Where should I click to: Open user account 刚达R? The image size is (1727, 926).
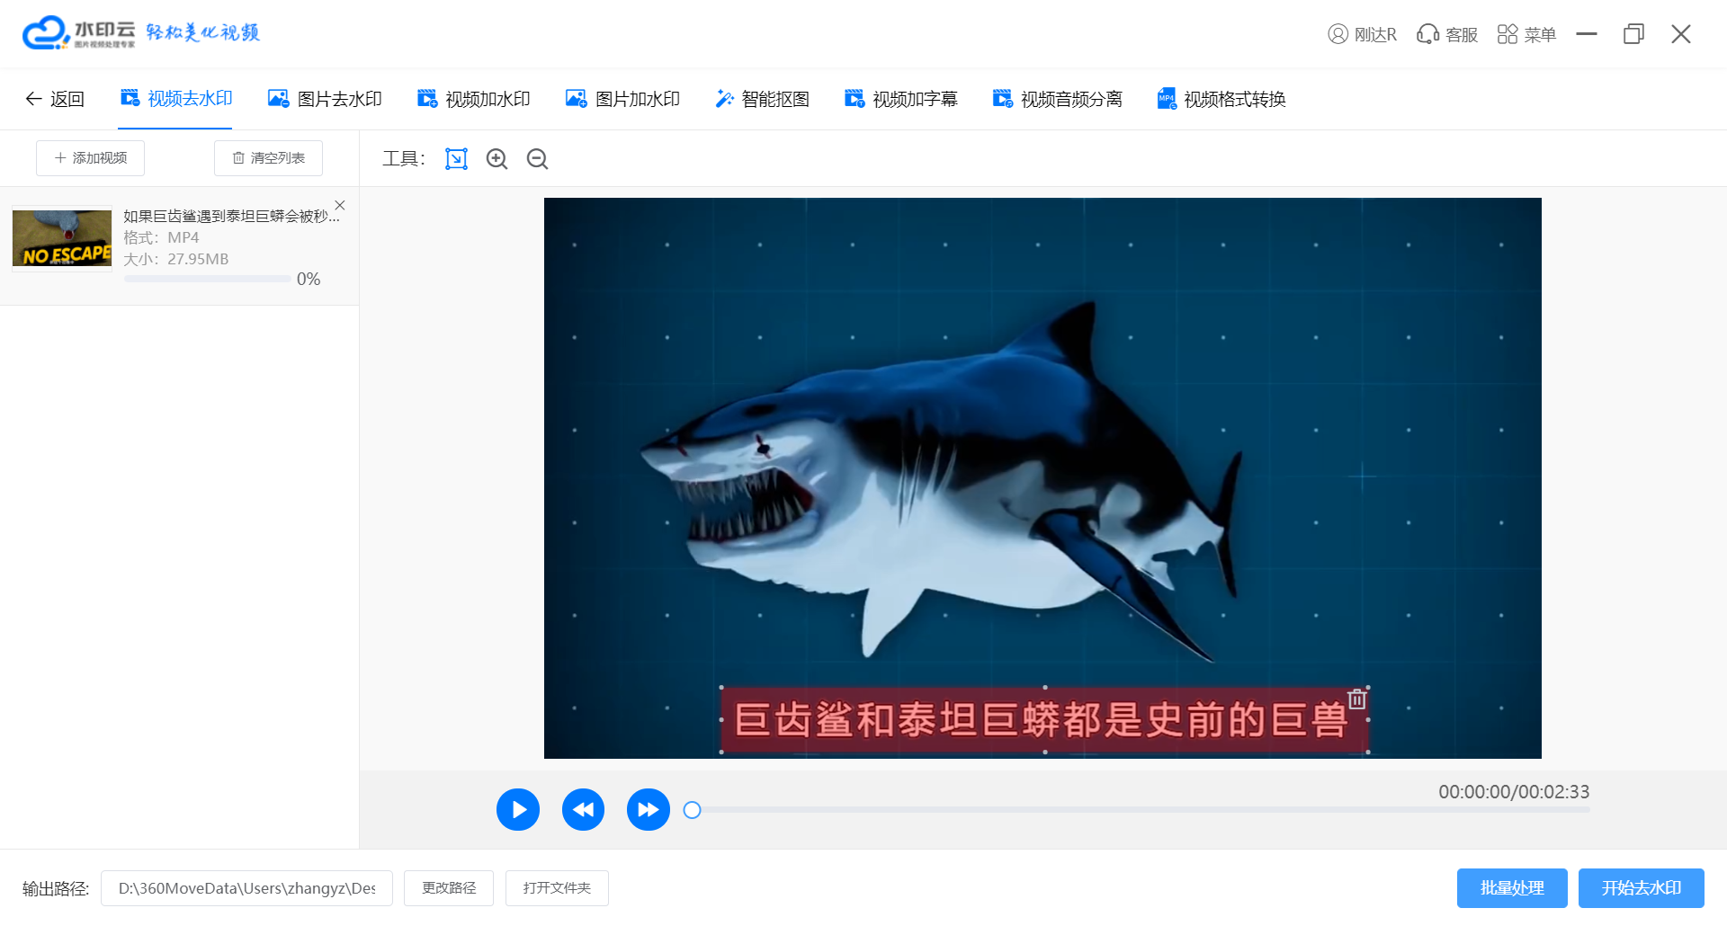pos(1362,34)
